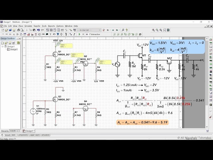Image resolution: width=213 pixels, height=160 pixels.
Task: Open the Window menu
Action: click(69, 26)
